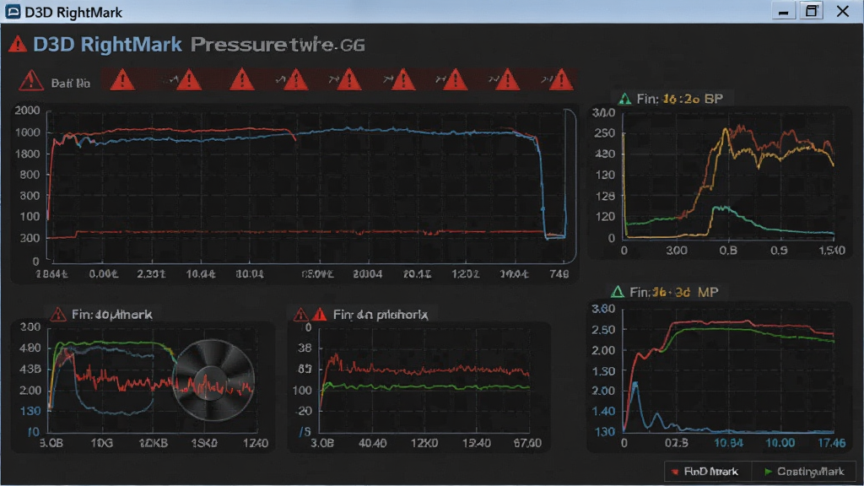864x486 pixels.
Task: Click the green triangle icon beside Fin: 16:2o BP
Action: click(x=625, y=100)
